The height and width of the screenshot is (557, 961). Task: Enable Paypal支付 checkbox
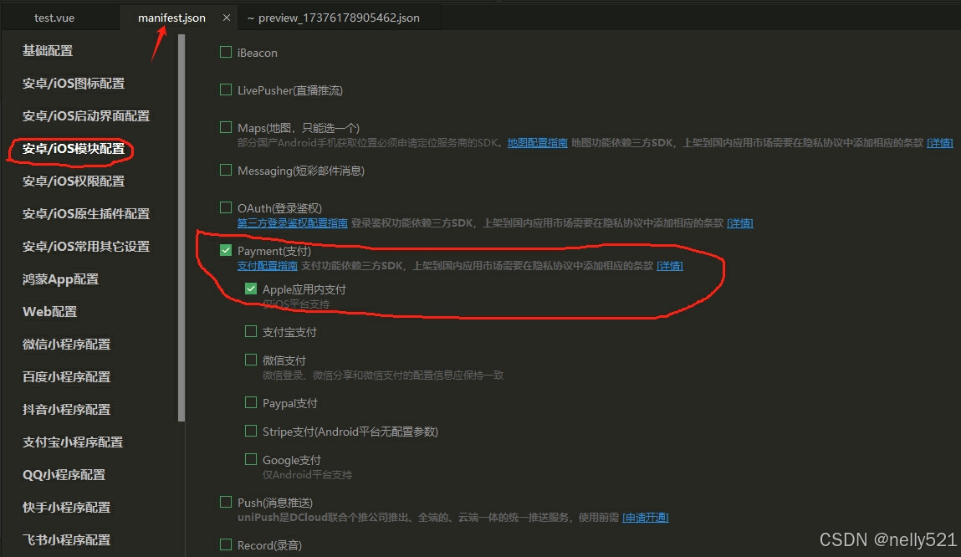point(251,402)
